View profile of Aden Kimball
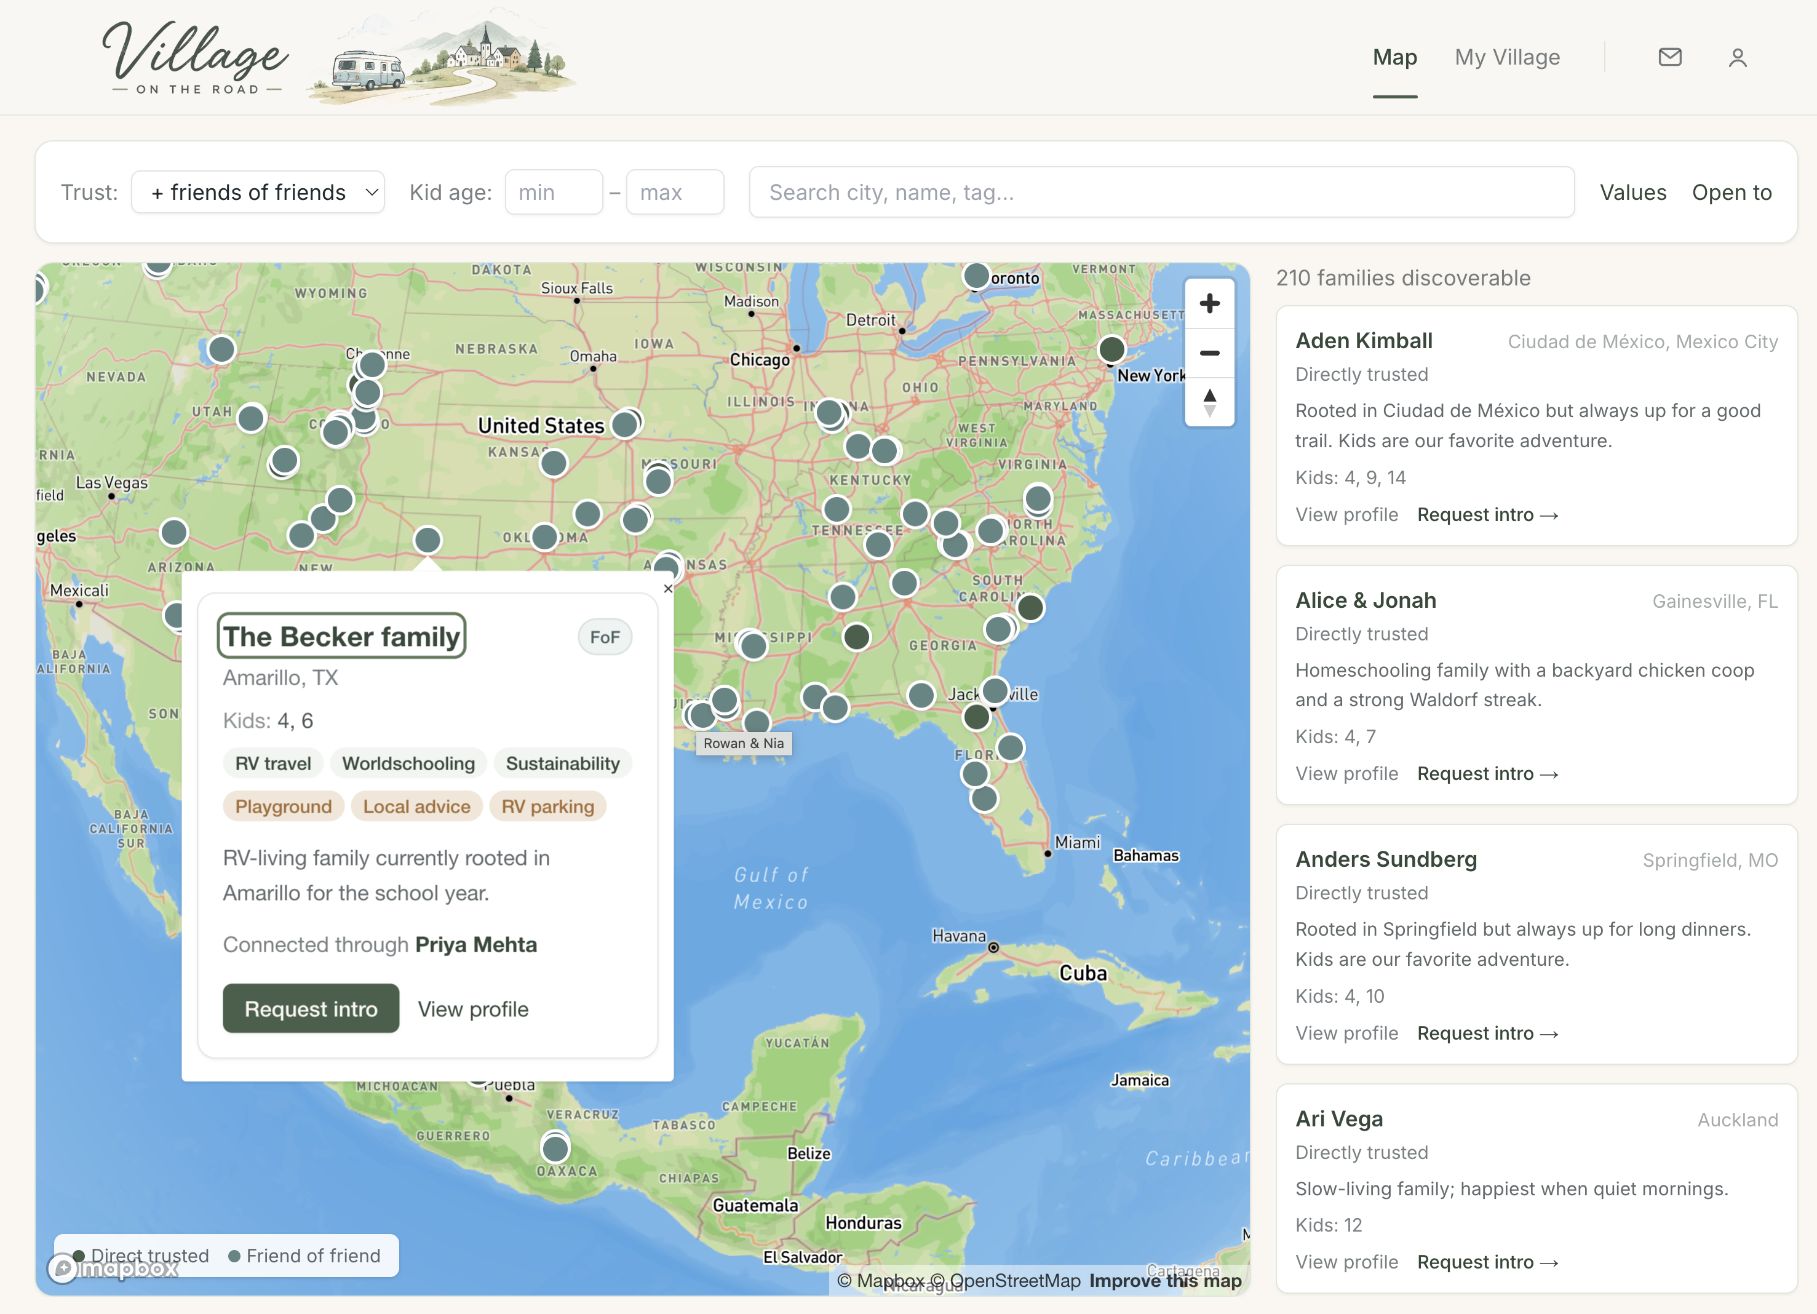The image size is (1817, 1314). point(1346,515)
